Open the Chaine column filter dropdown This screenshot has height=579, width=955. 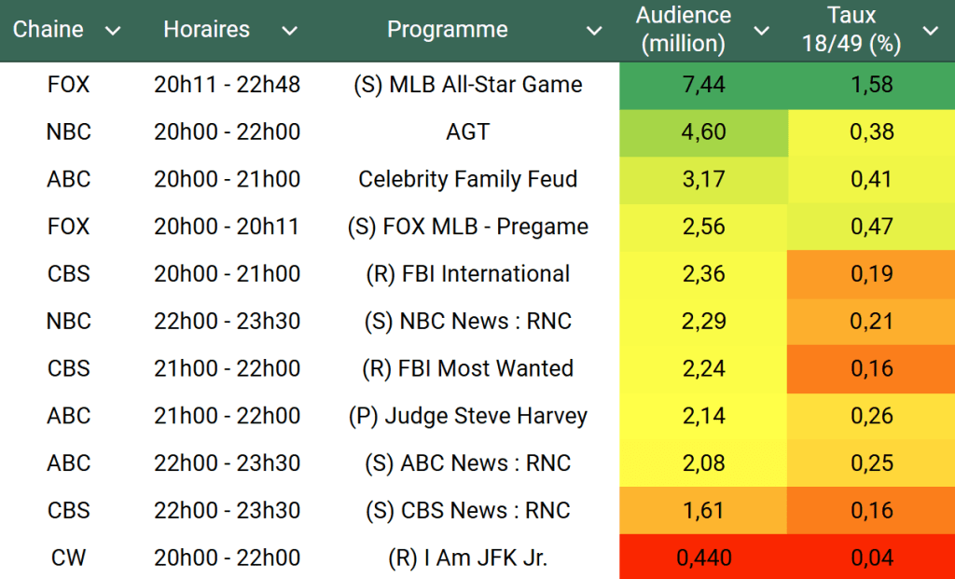113,31
